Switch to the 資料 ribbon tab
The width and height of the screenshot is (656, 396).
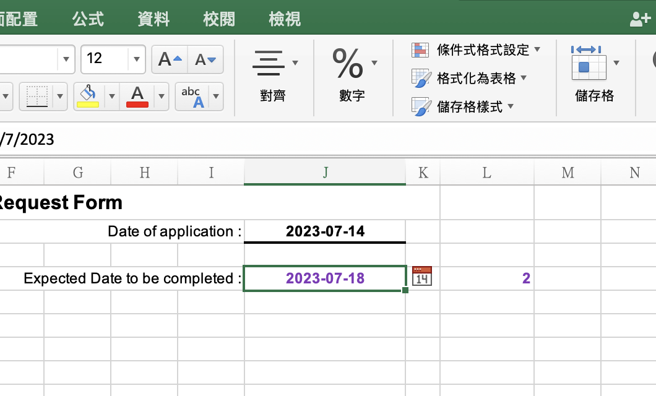pos(153,19)
